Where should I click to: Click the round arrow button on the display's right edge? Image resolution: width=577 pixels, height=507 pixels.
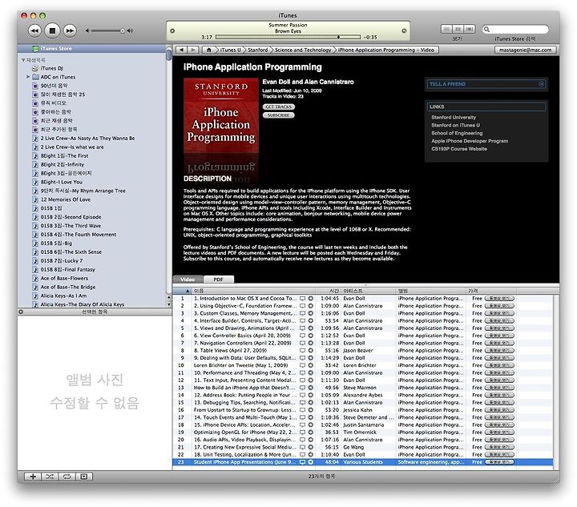[x=404, y=31]
